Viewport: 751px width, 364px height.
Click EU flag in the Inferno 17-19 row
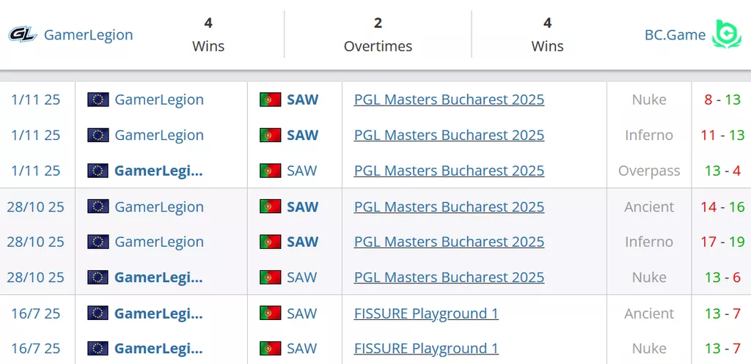(98, 242)
